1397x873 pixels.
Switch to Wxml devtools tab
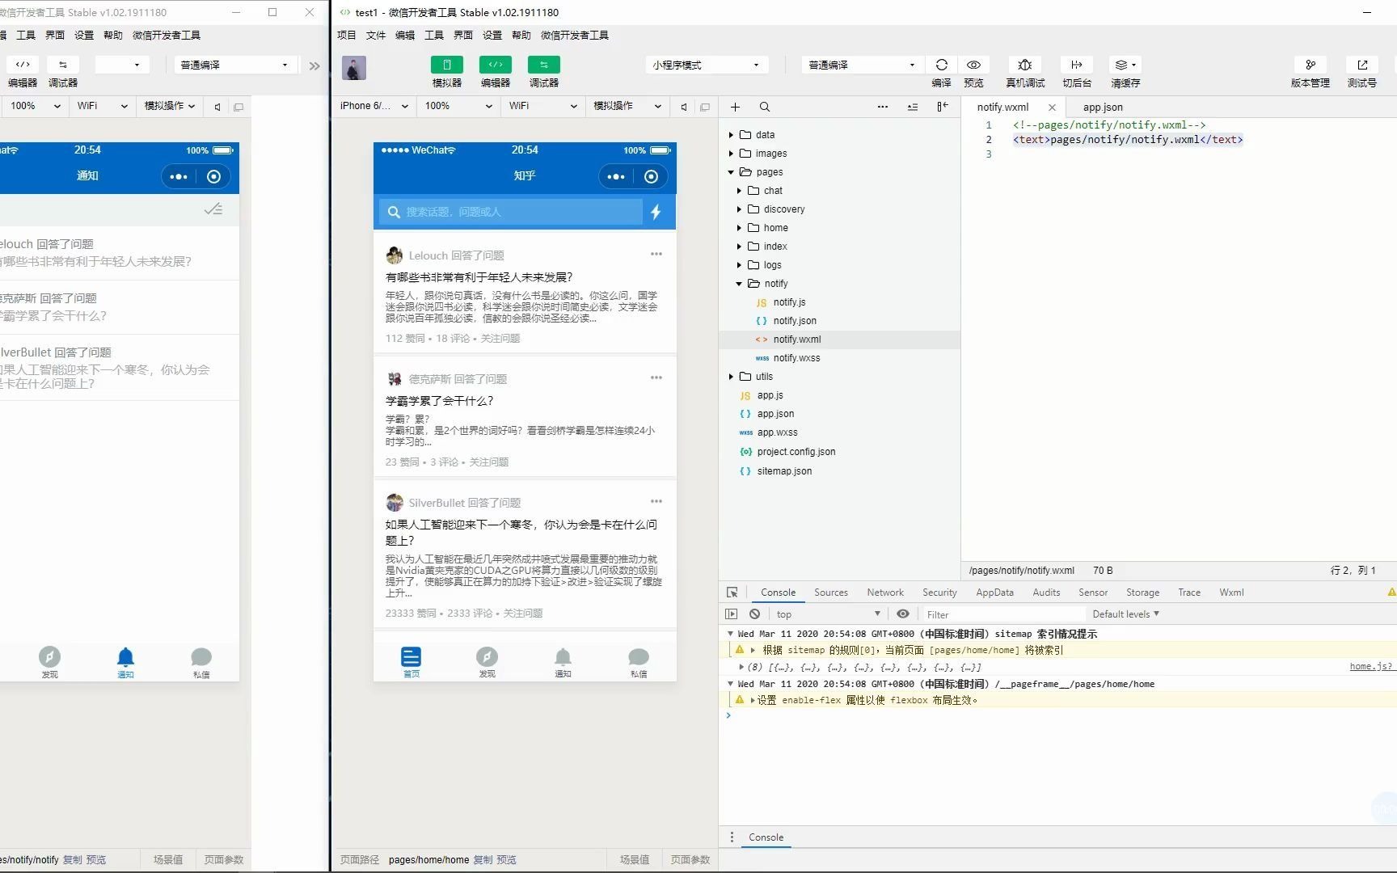pyautogui.click(x=1231, y=593)
